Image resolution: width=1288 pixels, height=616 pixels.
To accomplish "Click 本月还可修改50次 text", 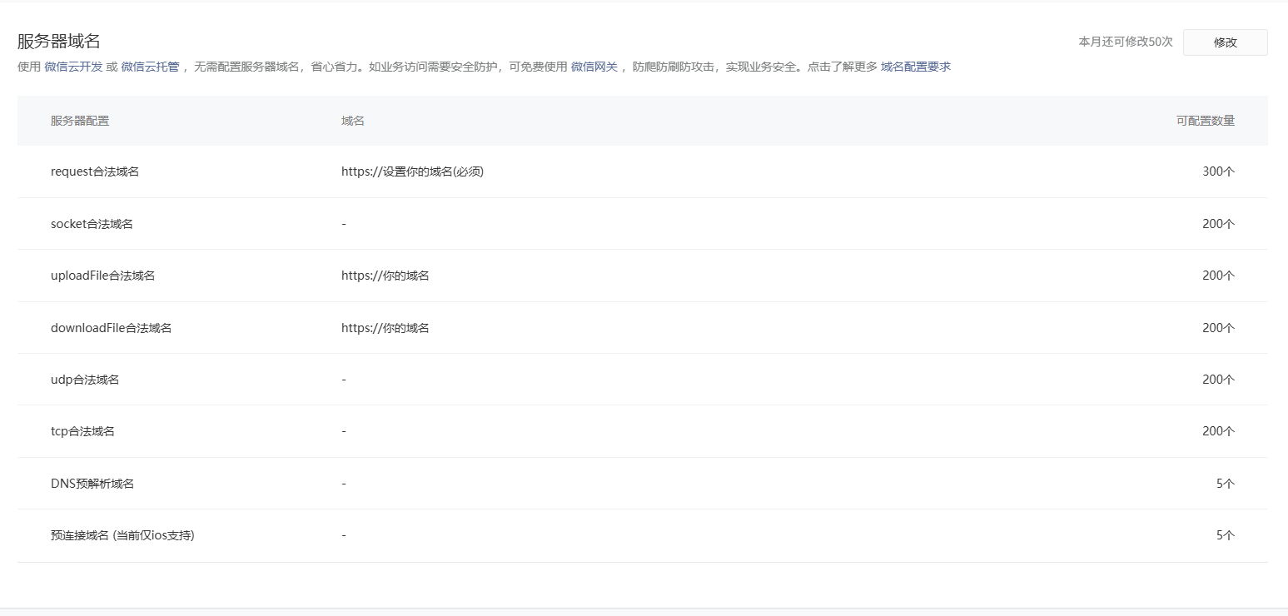I will pyautogui.click(x=1126, y=42).
